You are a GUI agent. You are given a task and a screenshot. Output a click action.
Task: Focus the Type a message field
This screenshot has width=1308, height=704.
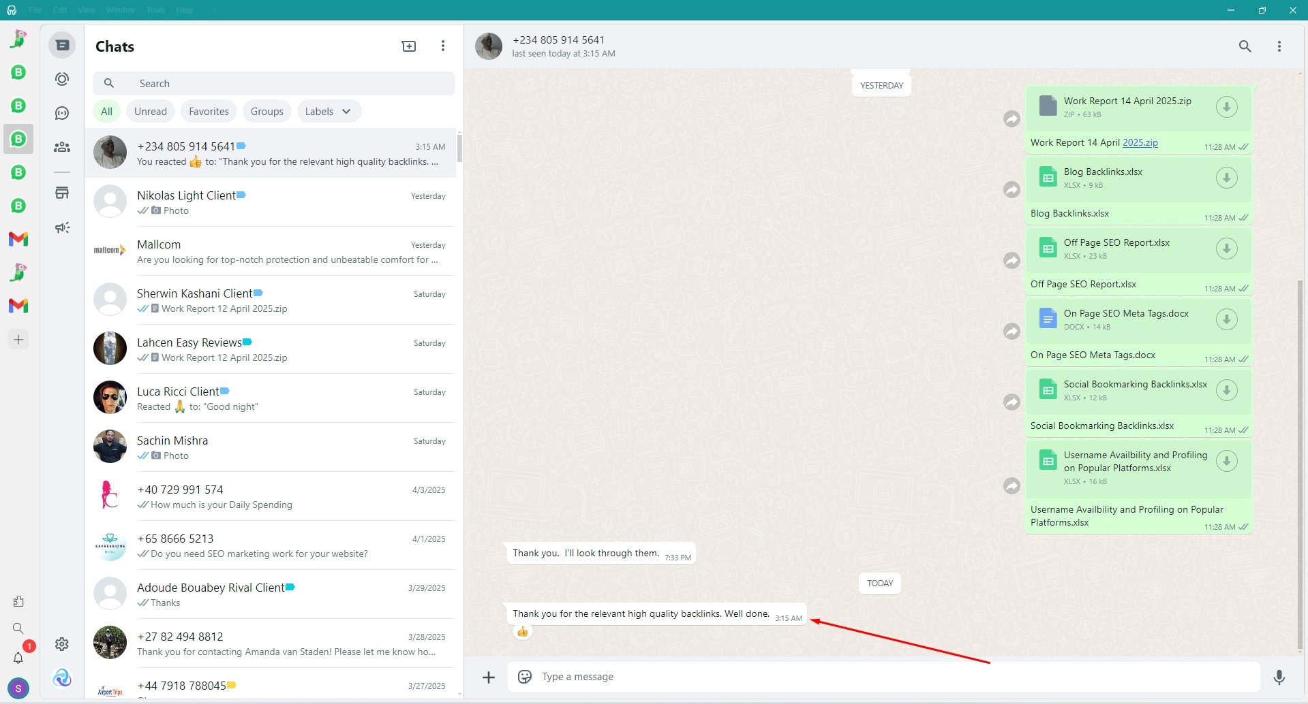[x=886, y=677]
